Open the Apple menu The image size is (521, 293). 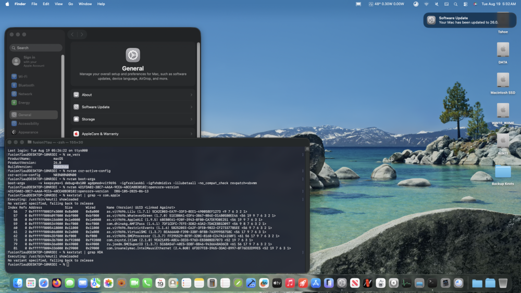click(x=7, y=4)
